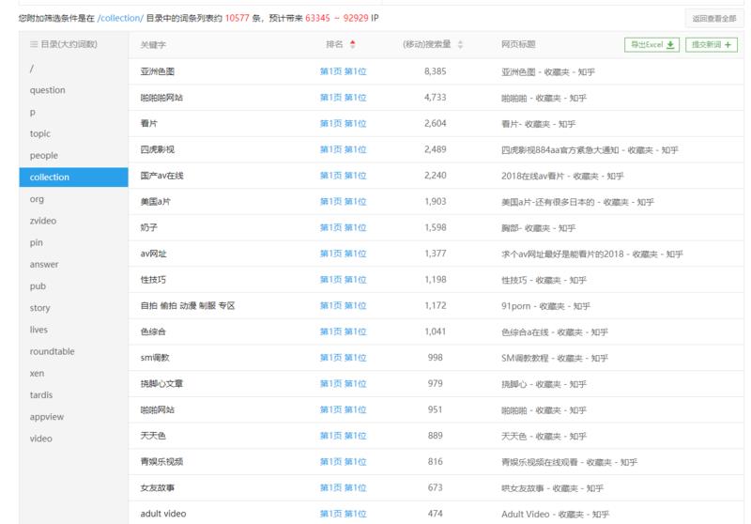The width and height of the screenshot is (751, 524).
Task: Click the 提交新词 plus button
Action: pos(712,44)
